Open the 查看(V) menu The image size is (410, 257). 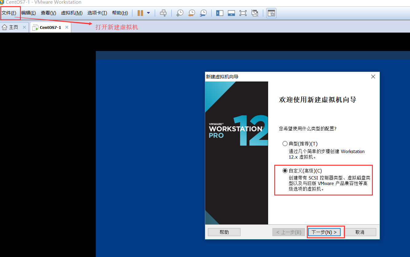[x=49, y=13]
